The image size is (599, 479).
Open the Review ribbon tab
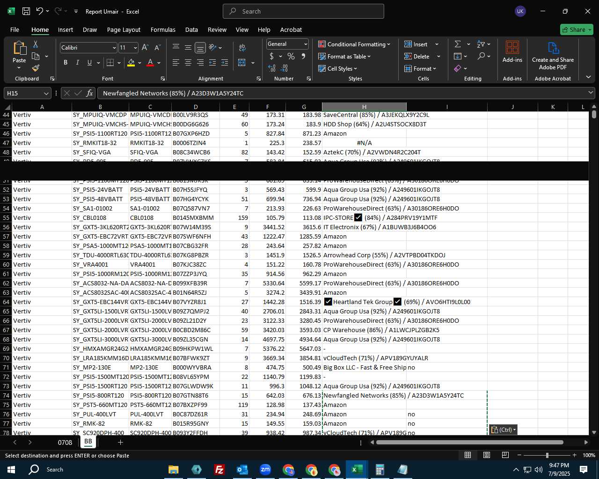[x=217, y=29]
